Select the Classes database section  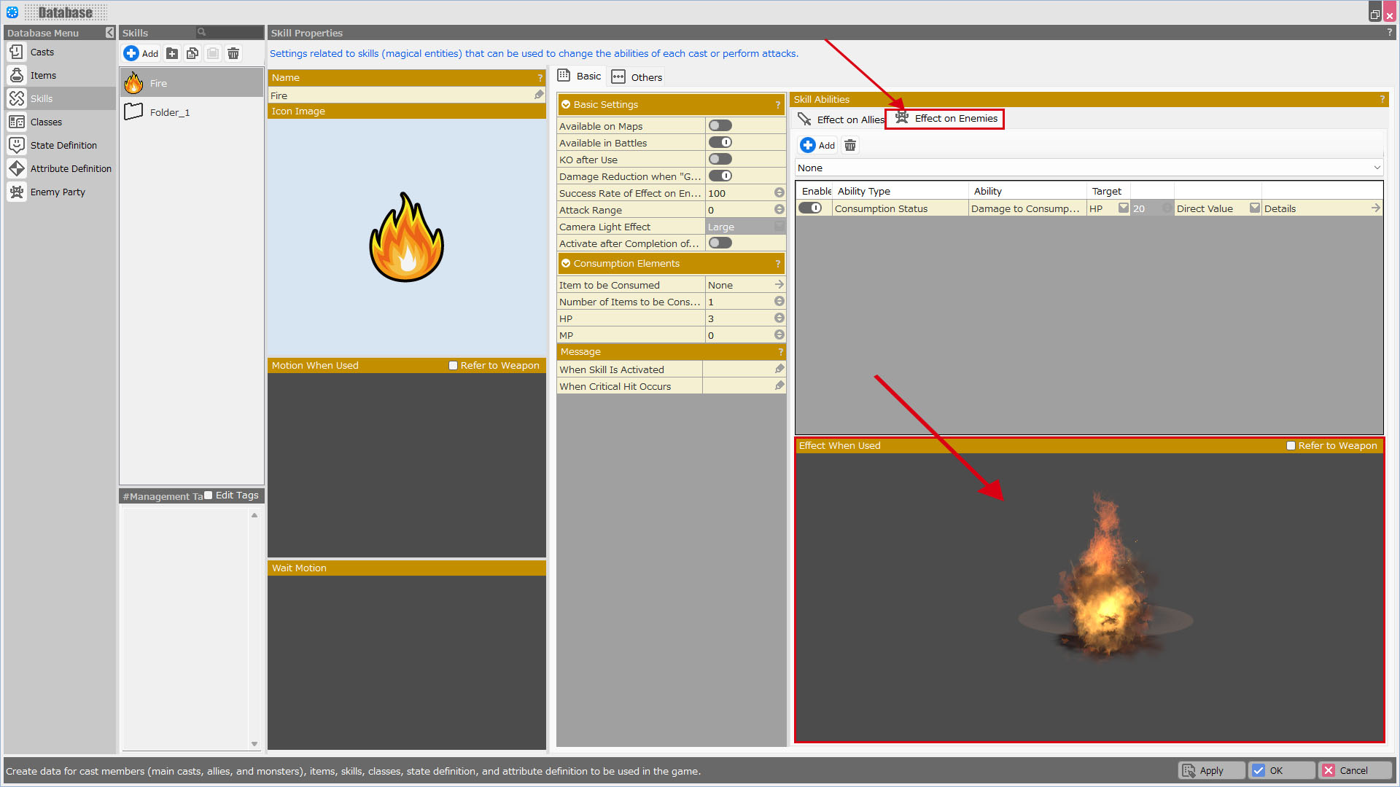(x=60, y=122)
